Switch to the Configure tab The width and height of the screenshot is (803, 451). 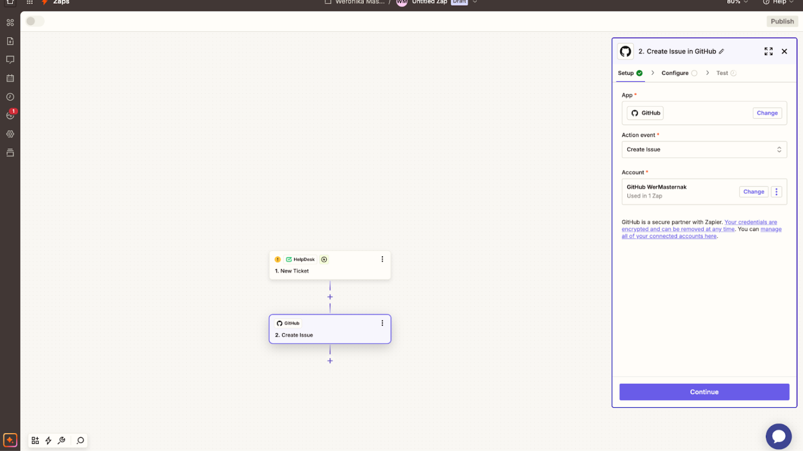[x=679, y=73]
